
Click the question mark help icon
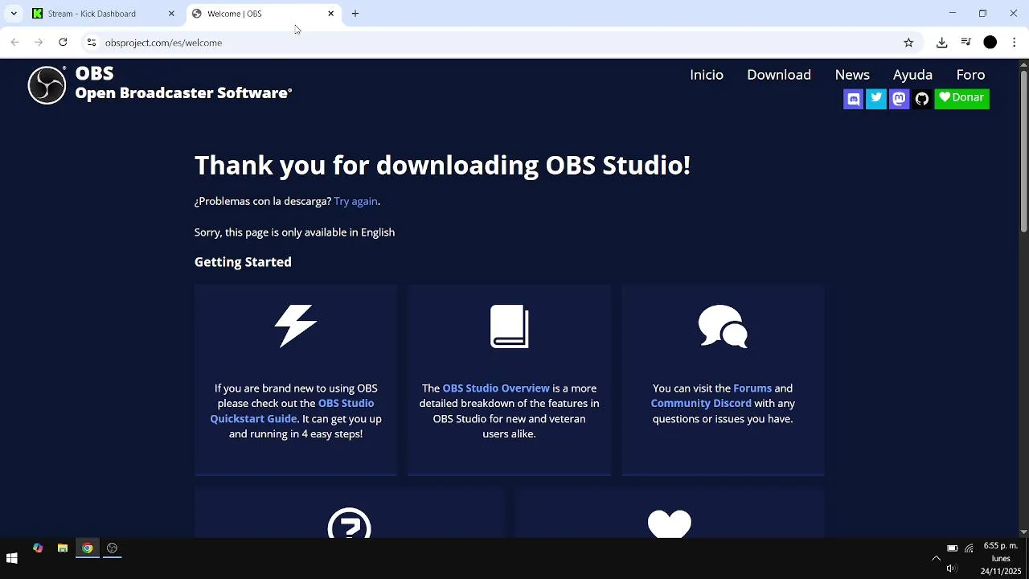tap(349, 523)
